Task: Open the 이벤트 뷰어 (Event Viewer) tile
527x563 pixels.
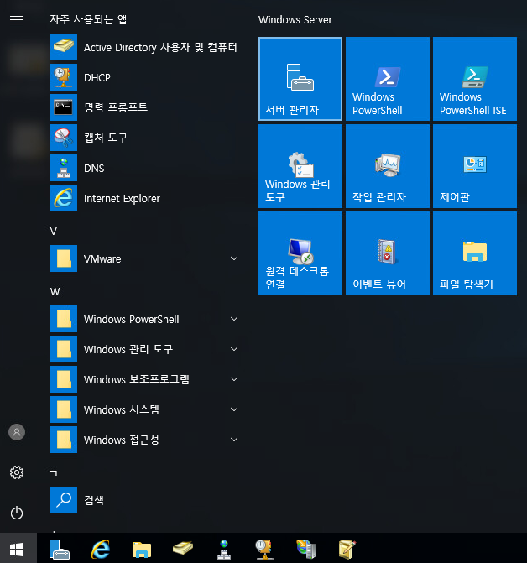Action: [388, 253]
